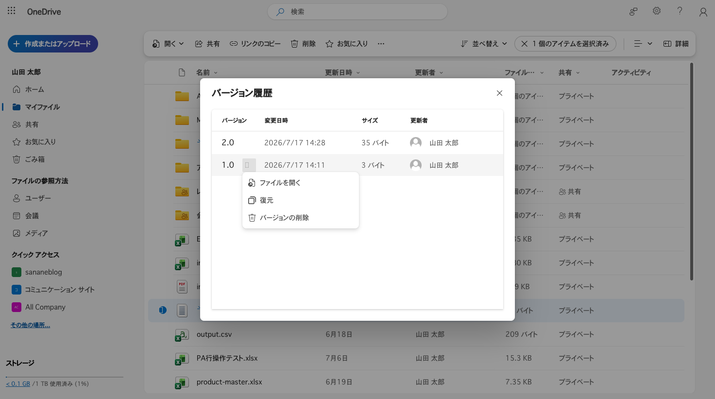Open the 開く dropdown in toolbar
Image resolution: width=715 pixels, height=399 pixels.
pos(168,44)
